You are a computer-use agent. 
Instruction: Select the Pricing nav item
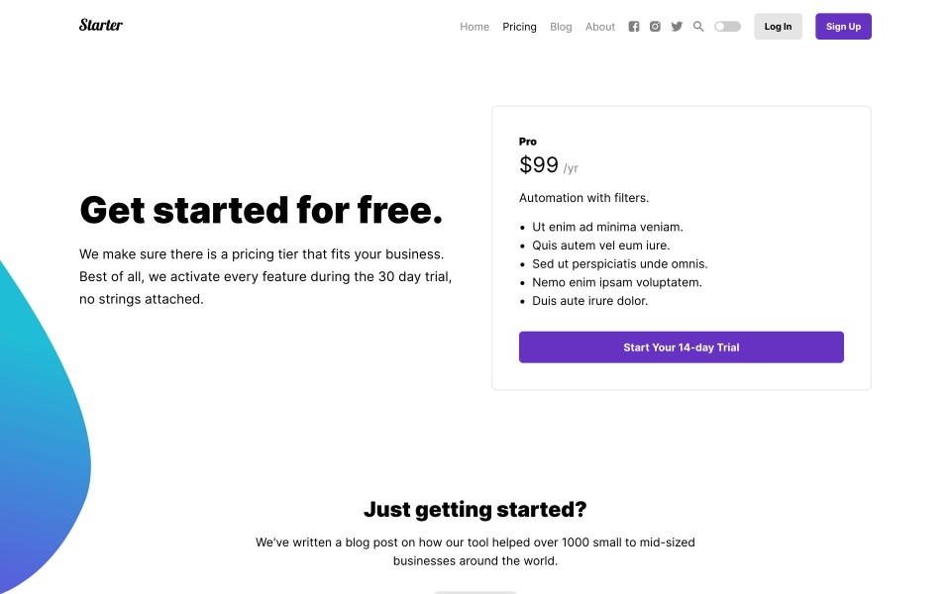[x=519, y=27]
